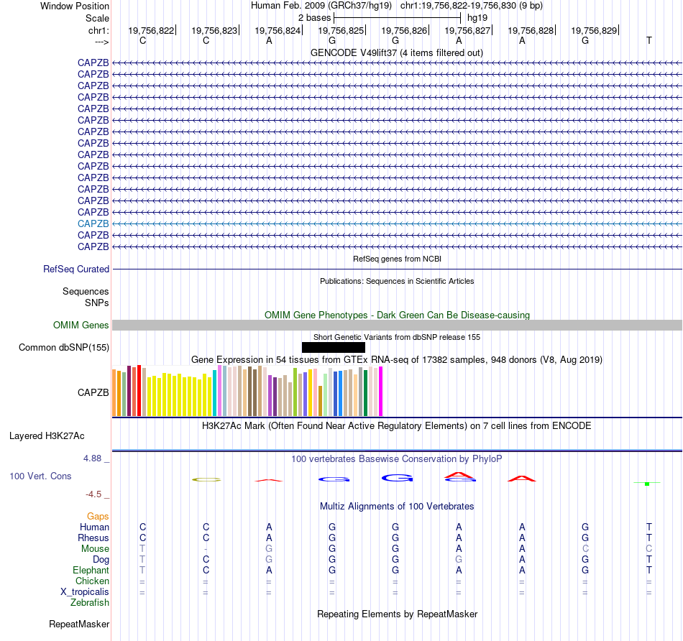Viewport: 683px width, 641px height.
Task: Click the dash gap in Mouse alignment row
Action: (206, 549)
